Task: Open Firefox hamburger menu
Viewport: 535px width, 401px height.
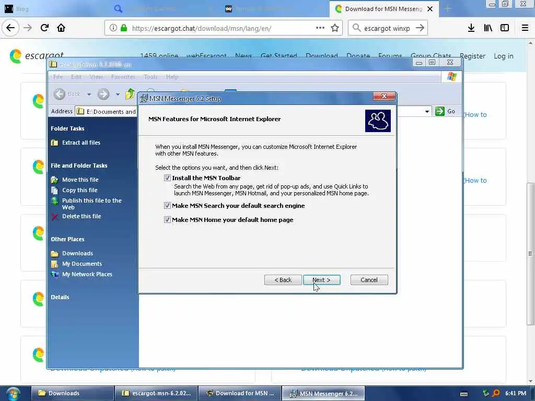Action: 525,28
